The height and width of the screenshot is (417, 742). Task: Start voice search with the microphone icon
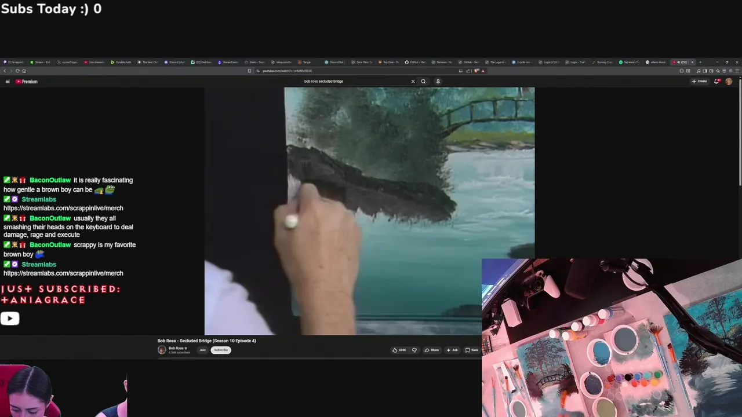(438, 81)
